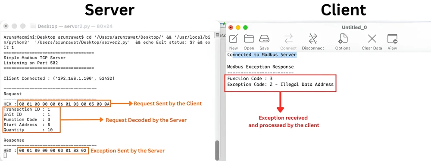Click the 'Modbus Exception Response' line
Screen dimensions: 431x161
pos(260,67)
